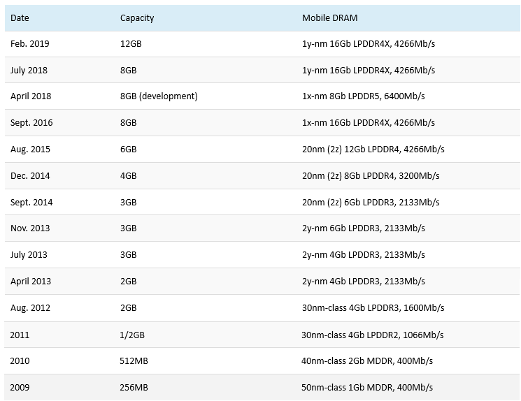This screenshot has width=521, height=401.
Task: Click the Date column header
Action: coord(20,18)
